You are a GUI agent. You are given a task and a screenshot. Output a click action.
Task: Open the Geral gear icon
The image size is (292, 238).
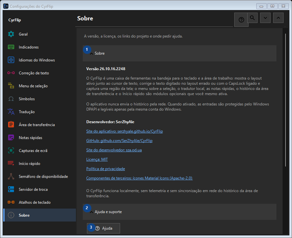(x=11, y=34)
